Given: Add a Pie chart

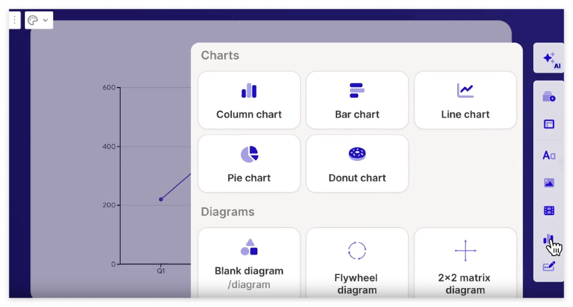Looking at the screenshot, I should pyautogui.click(x=249, y=163).
